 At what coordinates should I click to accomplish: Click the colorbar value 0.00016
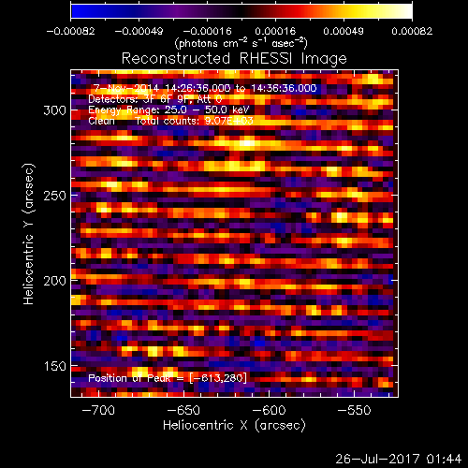[x=275, y=31]
